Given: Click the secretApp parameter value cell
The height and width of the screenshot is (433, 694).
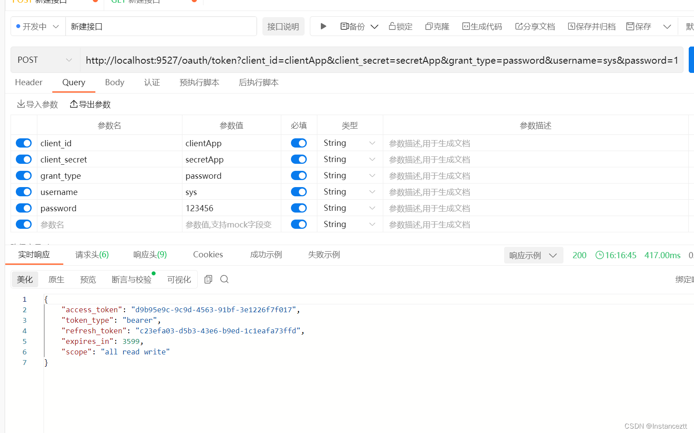Looking at the screenshot, I should 232,159.
